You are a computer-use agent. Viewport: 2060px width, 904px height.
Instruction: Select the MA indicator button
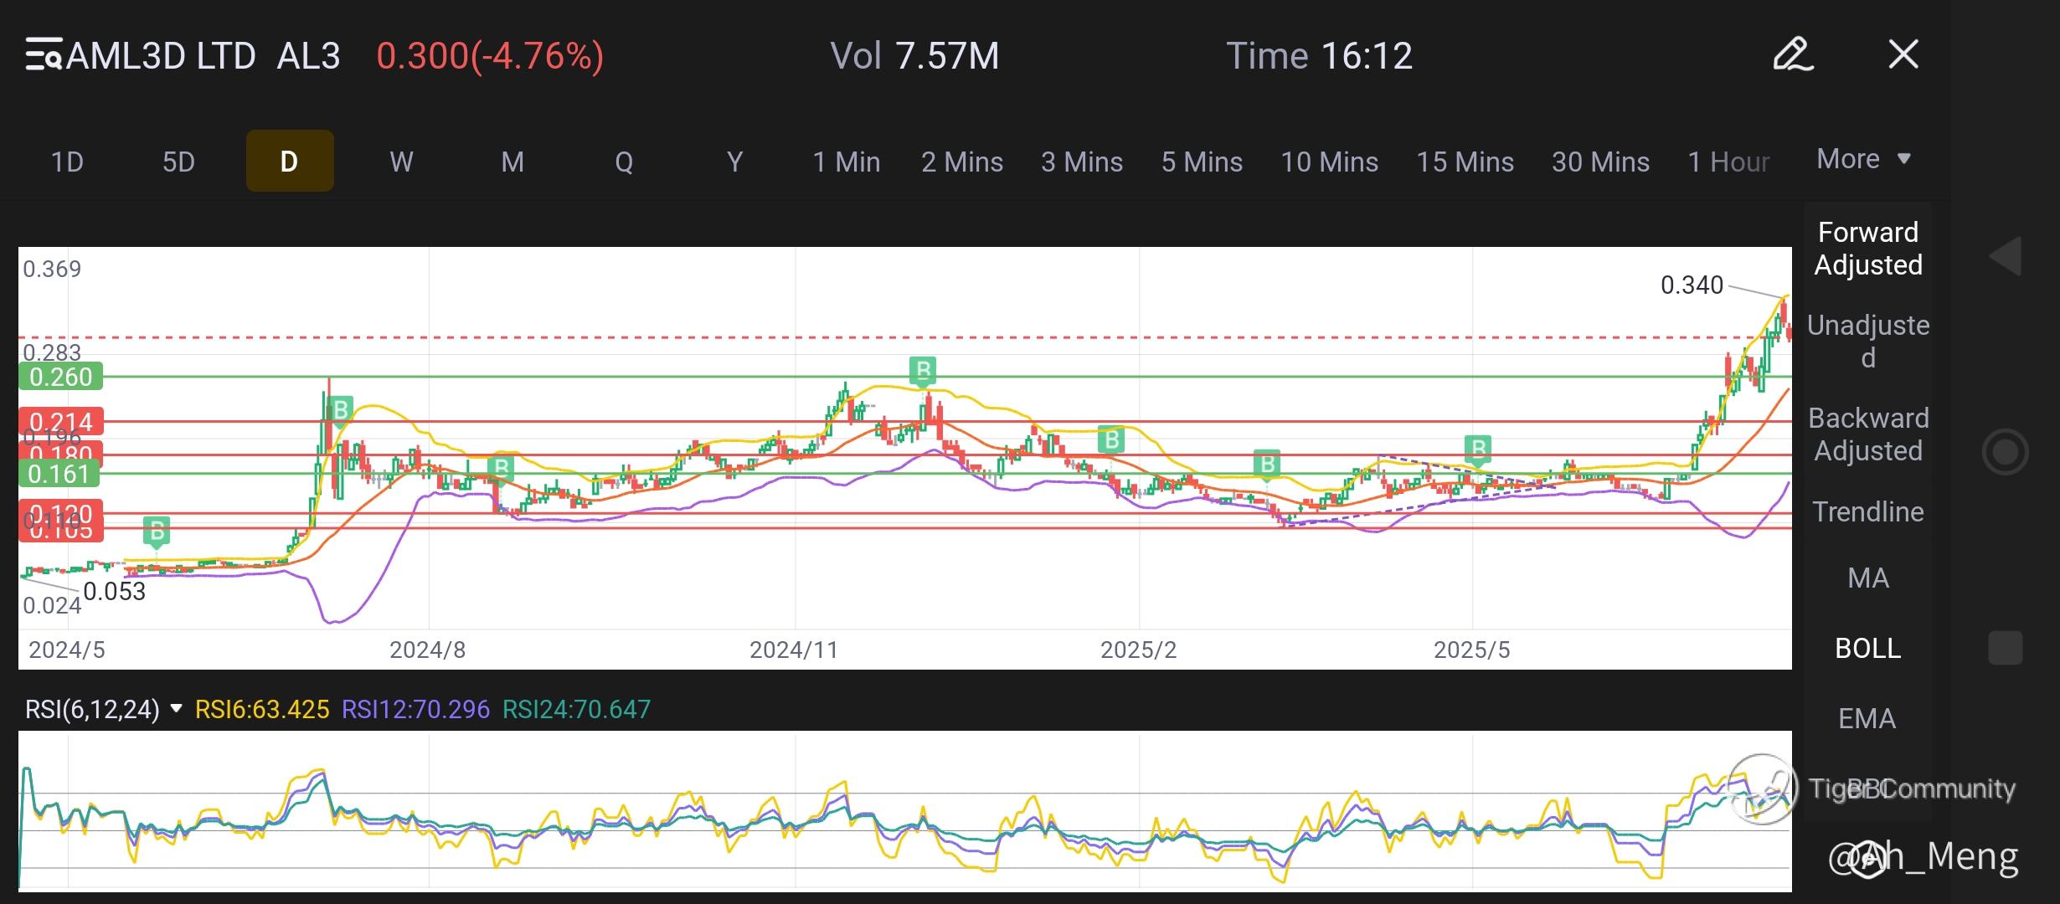tap(1867, 578)
